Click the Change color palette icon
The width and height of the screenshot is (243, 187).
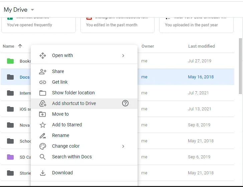pos(43,146)
